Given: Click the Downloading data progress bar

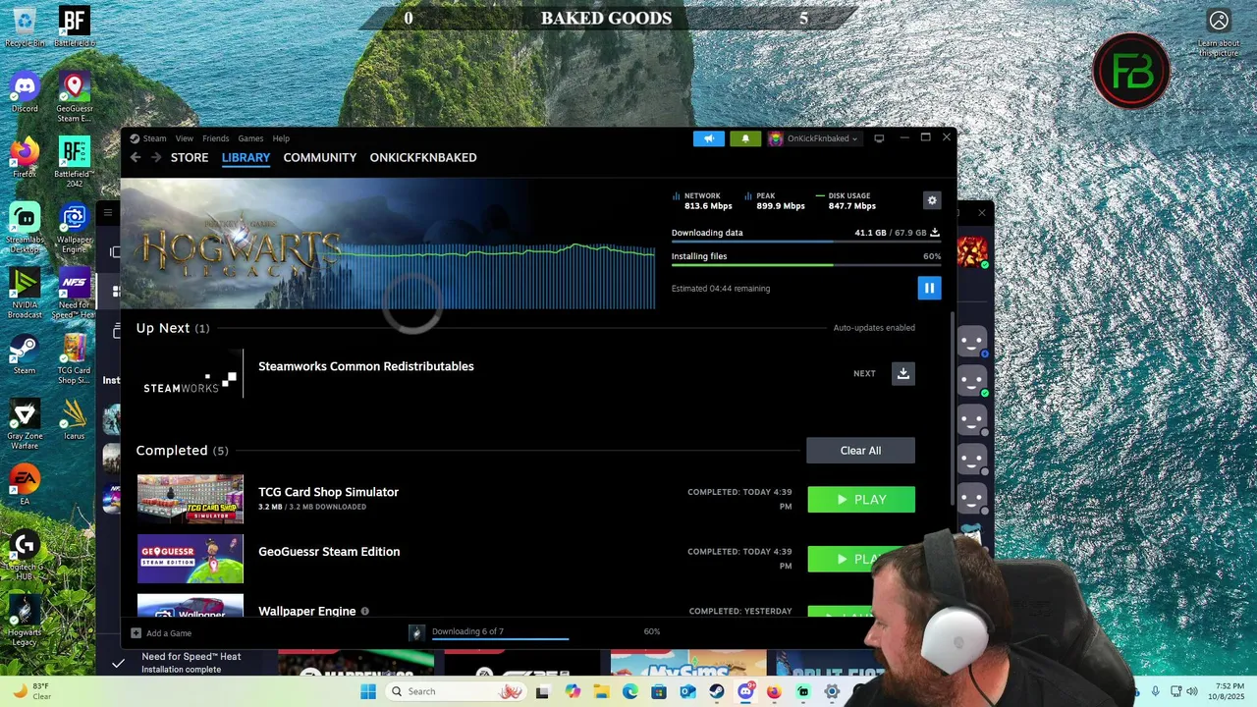Looking at the screenshot, I should click(805, 242).
